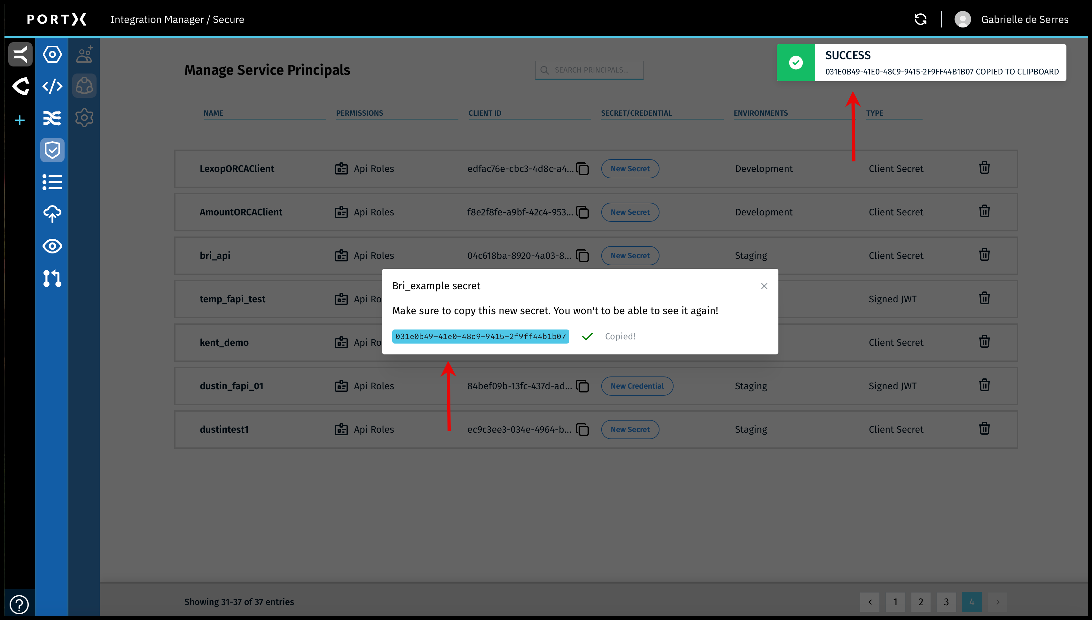Sort the table by the NAME column

click(x=213, y=113)
